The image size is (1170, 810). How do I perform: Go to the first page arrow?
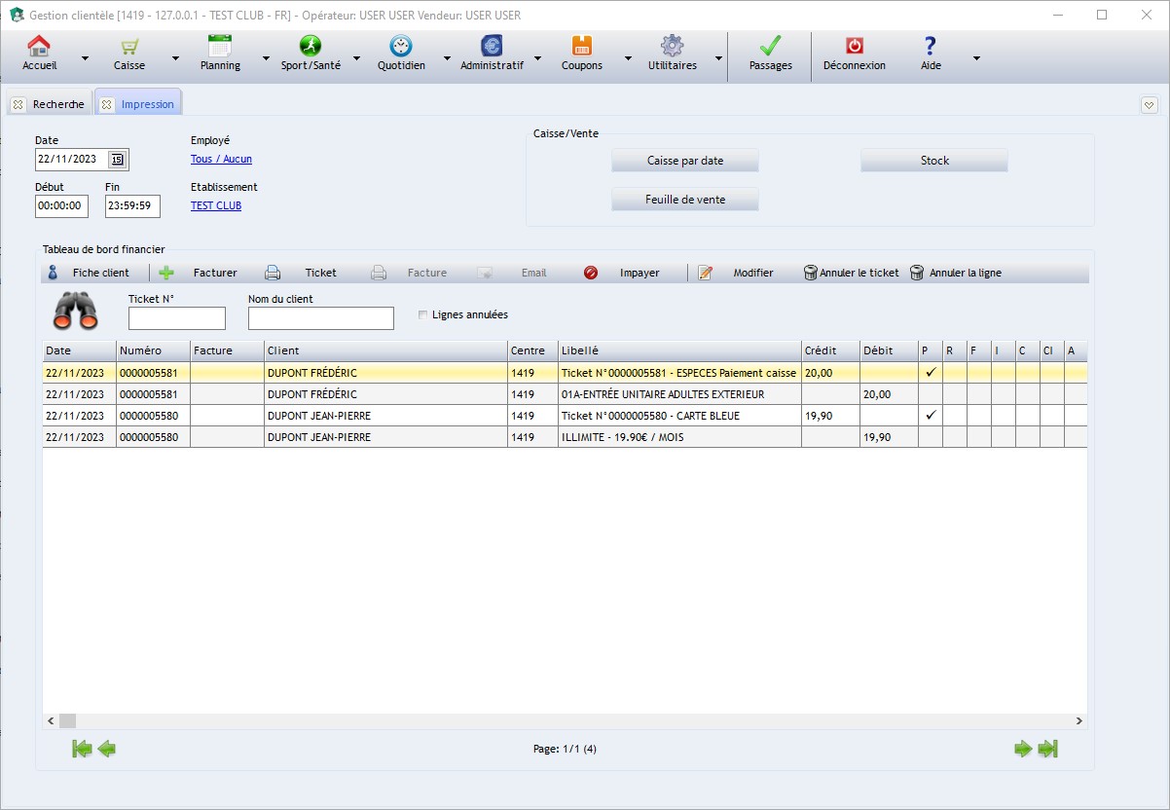[82, 749]
